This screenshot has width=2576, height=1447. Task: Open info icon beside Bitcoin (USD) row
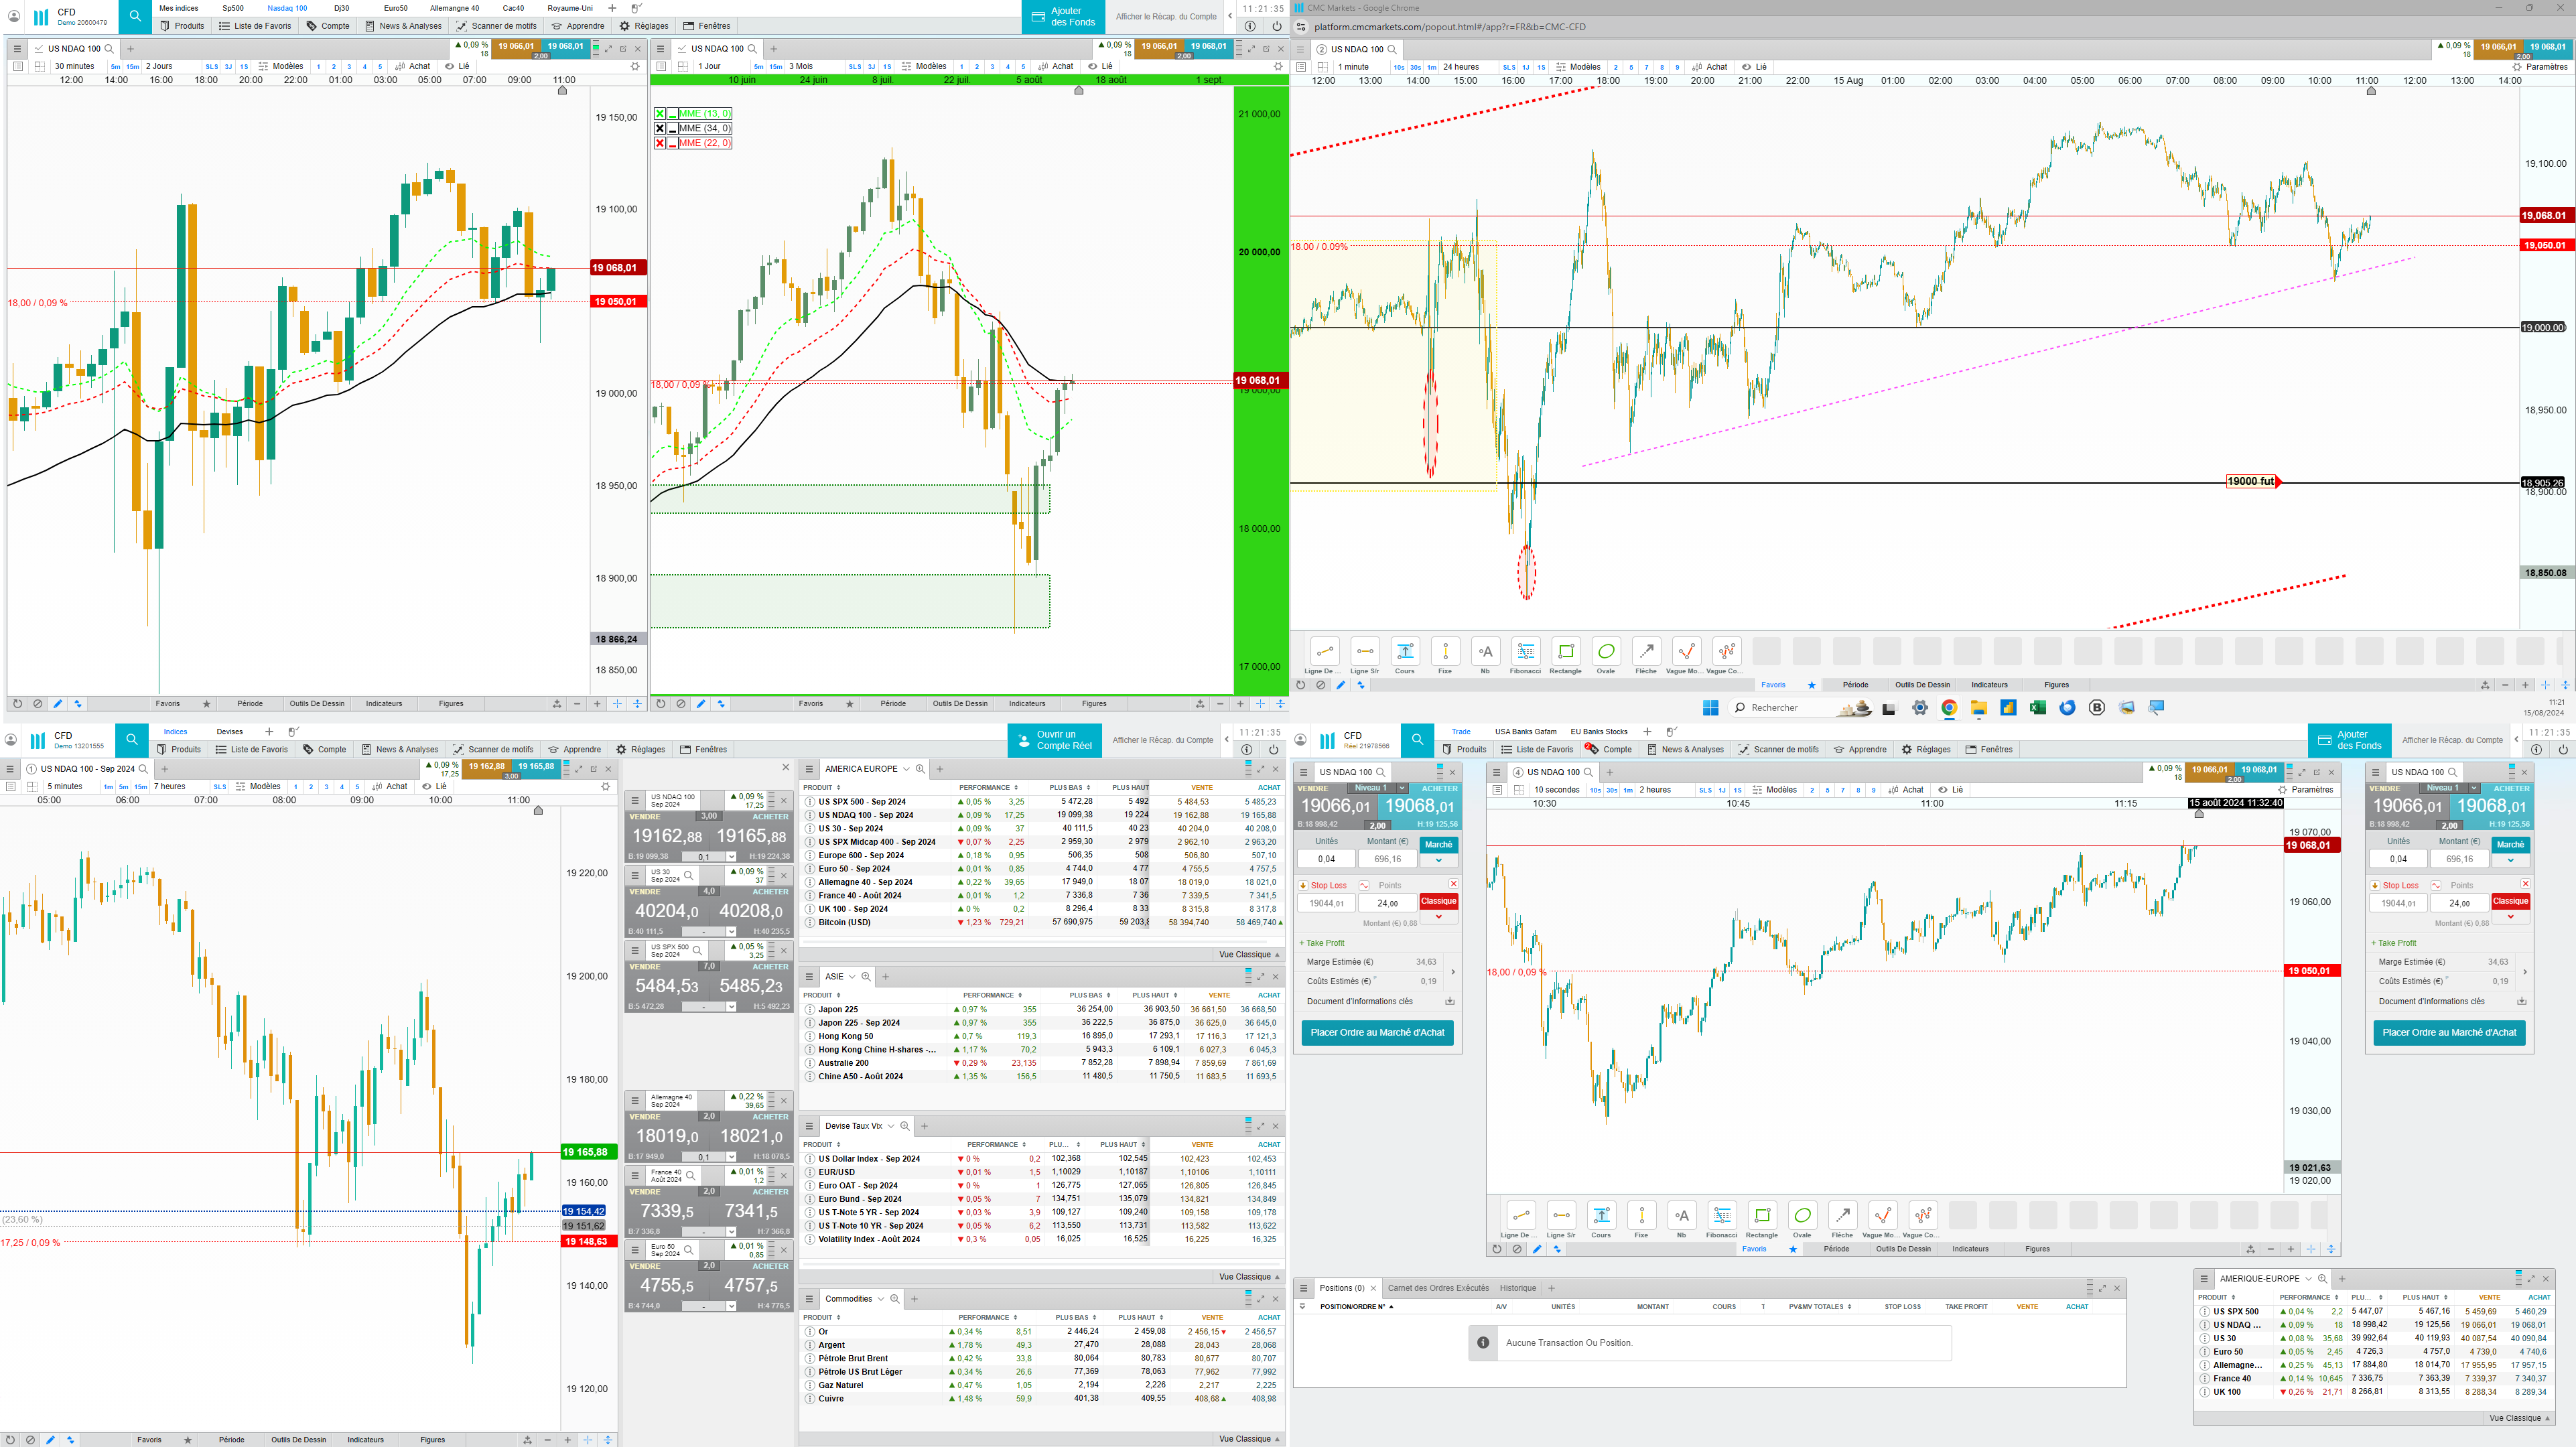810,922
